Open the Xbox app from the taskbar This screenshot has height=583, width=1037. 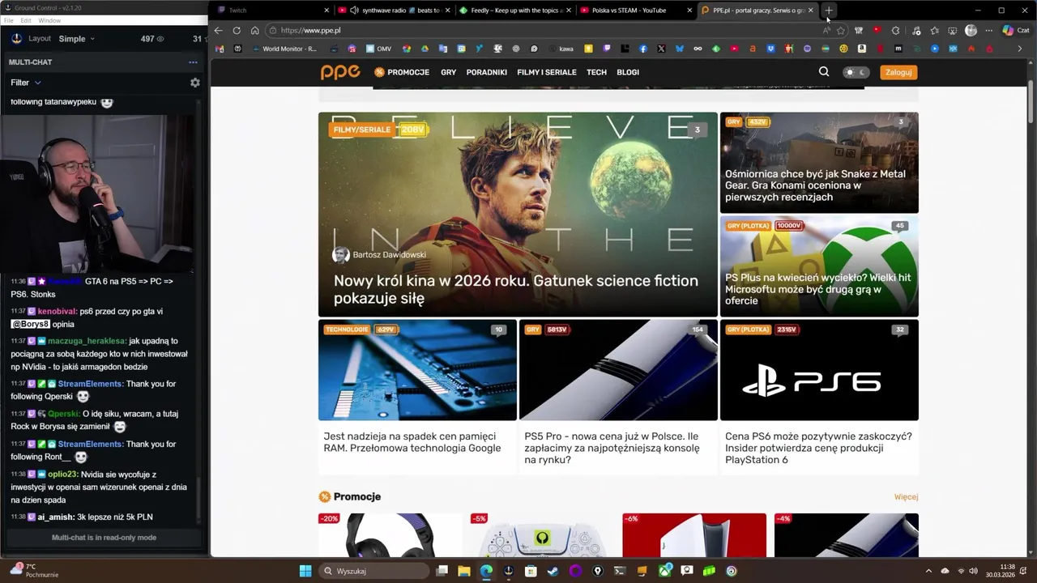tap(664, 571)
